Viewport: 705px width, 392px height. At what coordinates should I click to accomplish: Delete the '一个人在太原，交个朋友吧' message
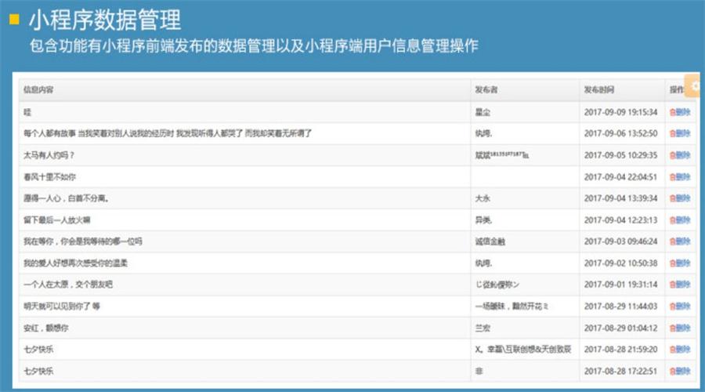(x=680, y=284)
